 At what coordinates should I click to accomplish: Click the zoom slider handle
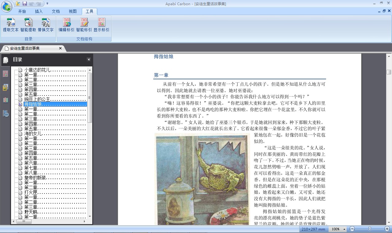(370, 229)
